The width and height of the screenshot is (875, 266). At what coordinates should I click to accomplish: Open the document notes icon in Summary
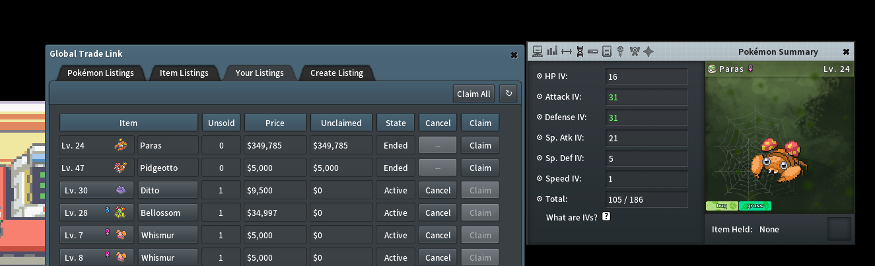pyautogui.click(x=606, y=51)
